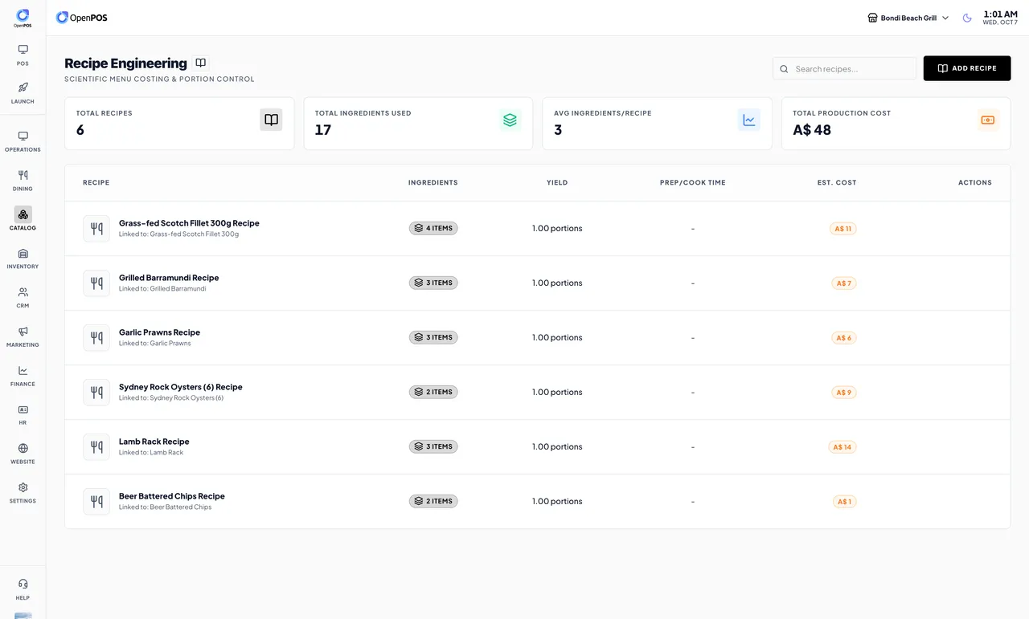This screenshot has height=619, width=1029.
Task: Click the A$ 14 cost badge for Lamb Rack
Action: (842, 446)
